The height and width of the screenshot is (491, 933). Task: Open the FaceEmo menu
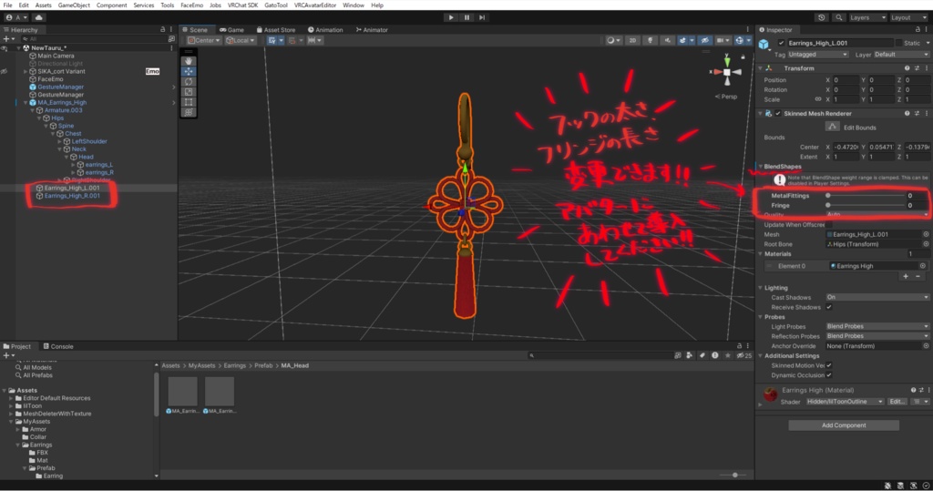[x=191, y=5]
